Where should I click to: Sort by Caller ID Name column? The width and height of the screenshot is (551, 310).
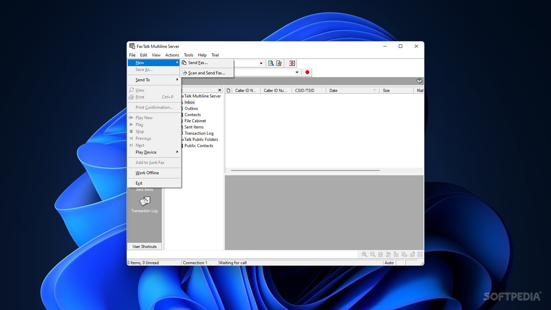246,91
